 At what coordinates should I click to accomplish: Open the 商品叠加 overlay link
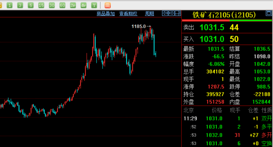[x=106, y=14]
